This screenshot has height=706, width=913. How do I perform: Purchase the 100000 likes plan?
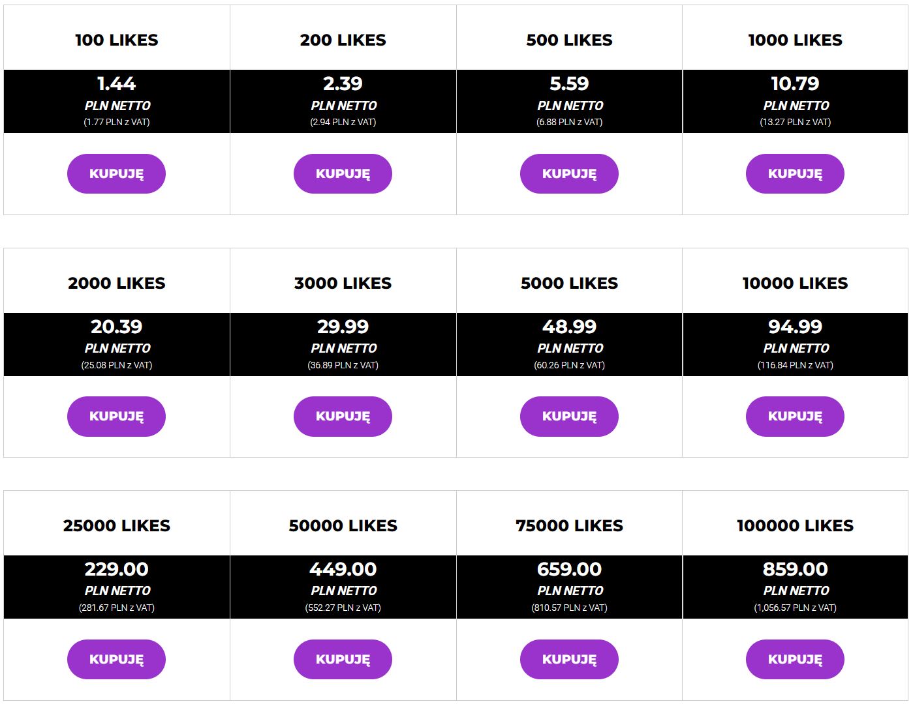tap(795, 659)
